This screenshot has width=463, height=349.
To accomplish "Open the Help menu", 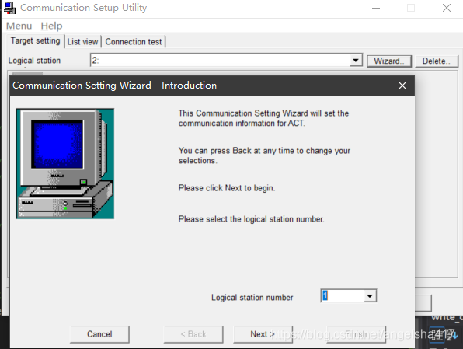I will point(51,26).
